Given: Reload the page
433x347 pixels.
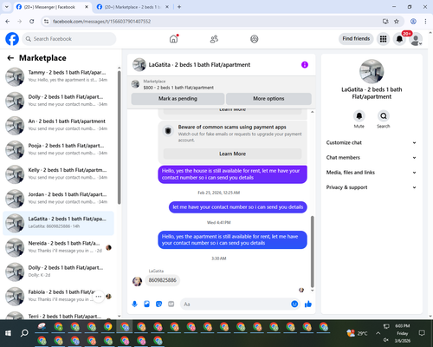Looking at the screenshot, I should 32,22.
